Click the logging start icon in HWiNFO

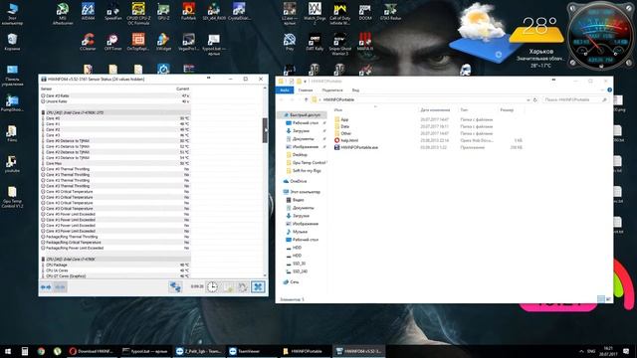[x=228, y=287]
